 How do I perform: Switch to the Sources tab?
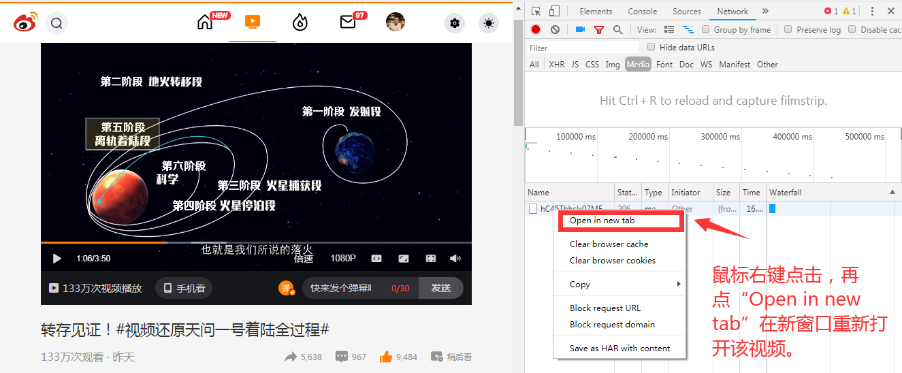[x=687, y=12]
